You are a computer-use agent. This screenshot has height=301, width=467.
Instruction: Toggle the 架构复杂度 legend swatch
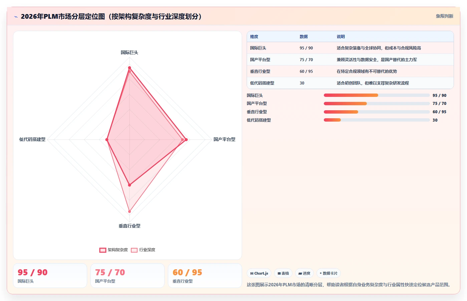tap(103, 250)
